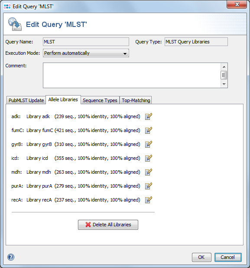Edit the icd allele library

tap(148, 158)
